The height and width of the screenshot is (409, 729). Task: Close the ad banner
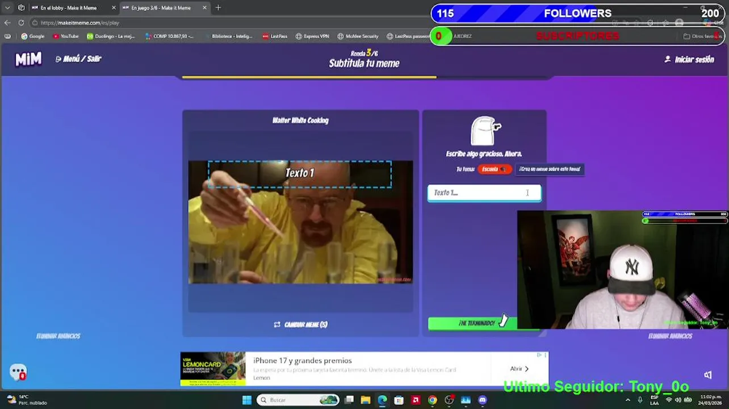(546, 355)
